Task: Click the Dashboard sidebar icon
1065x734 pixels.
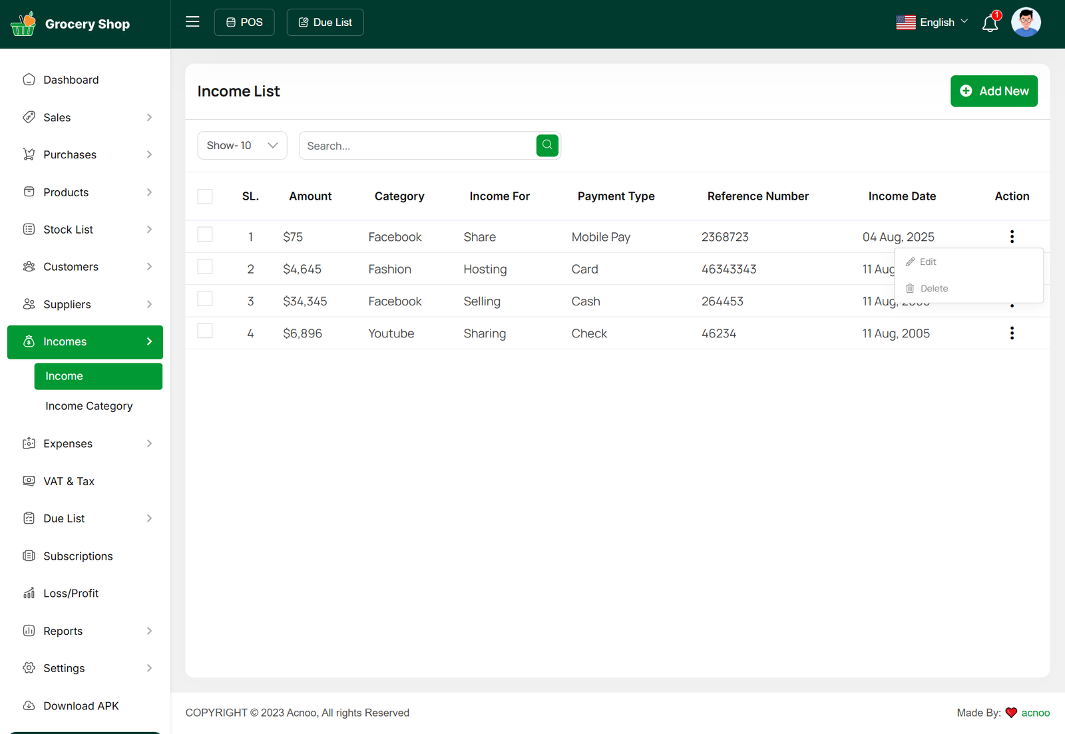Action: (x=29, y=80)
